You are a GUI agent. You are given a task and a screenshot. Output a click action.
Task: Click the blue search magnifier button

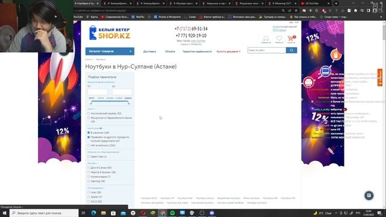(x=291, y=50)
